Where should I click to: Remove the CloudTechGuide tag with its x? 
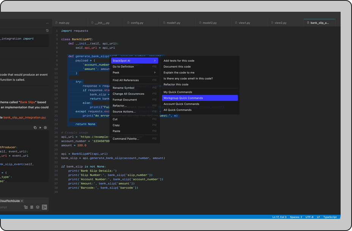(x=22, y=201)
